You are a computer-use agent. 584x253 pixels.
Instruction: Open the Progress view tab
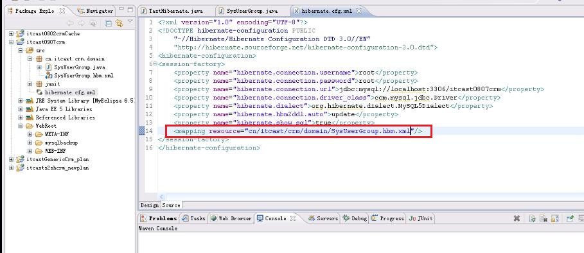pyautogui.click(x=387, y=218)
